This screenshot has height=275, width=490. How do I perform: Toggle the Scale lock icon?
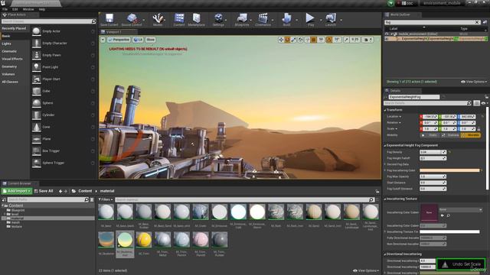coord(479,129)
